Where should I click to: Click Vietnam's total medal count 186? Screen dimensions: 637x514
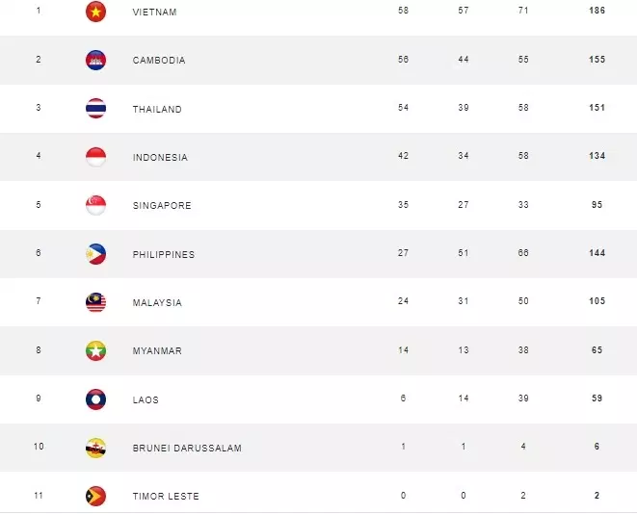coord(597,11)
